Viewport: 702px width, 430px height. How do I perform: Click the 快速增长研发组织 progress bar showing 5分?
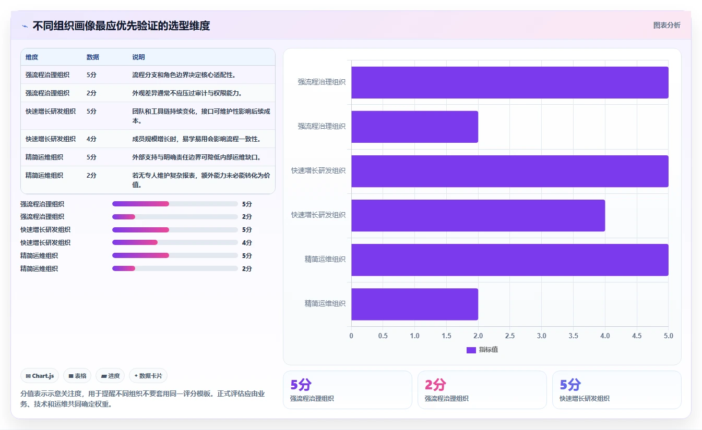click(x=175, y=230)
